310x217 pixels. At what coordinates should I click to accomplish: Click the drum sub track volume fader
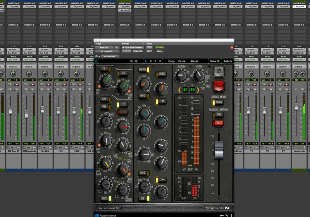296,106
